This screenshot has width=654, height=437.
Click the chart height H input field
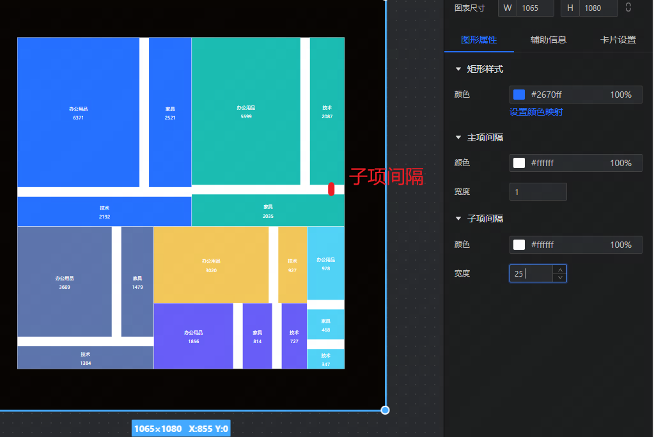(598, 8)
